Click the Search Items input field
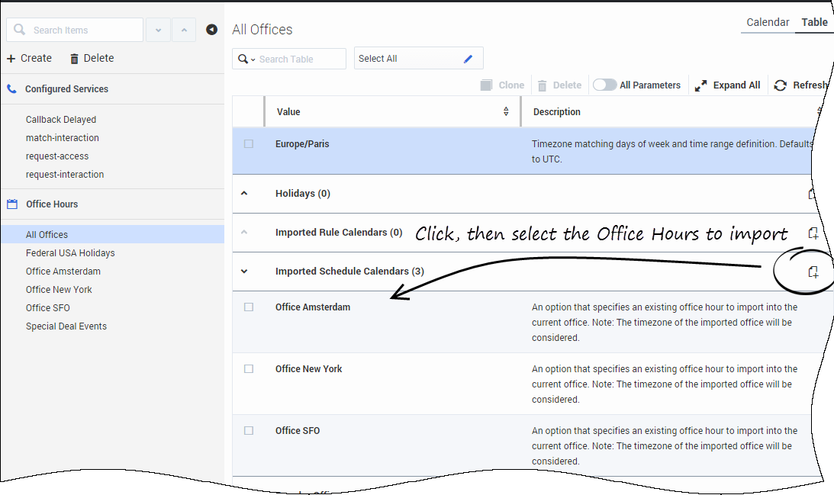834x495 pixels. [x=84, y=31]
